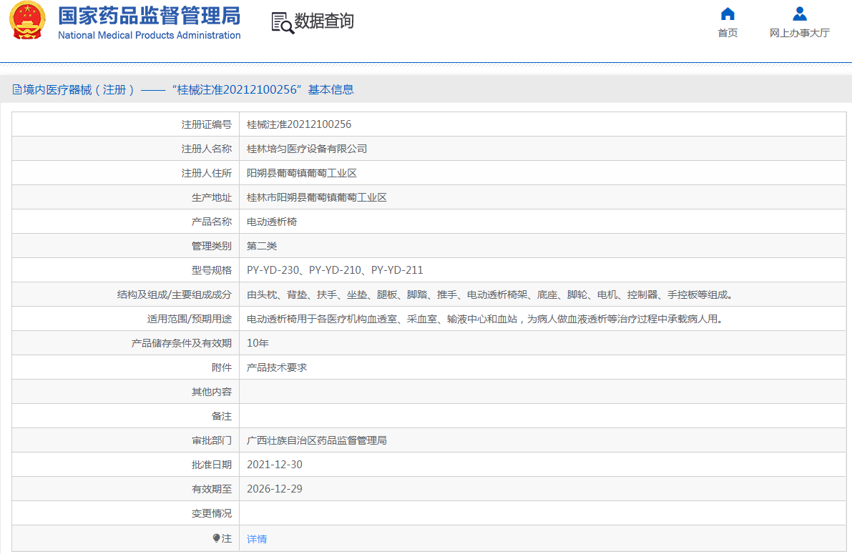The width and height of the screenshot is (852, 554).
Task: Select management class 第二类
Action: (x=262, y=246)
